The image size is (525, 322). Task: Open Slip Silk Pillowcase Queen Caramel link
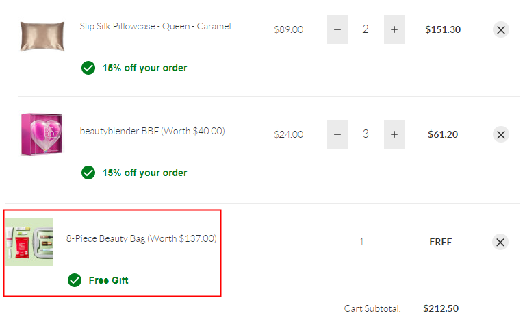point(155,26)
